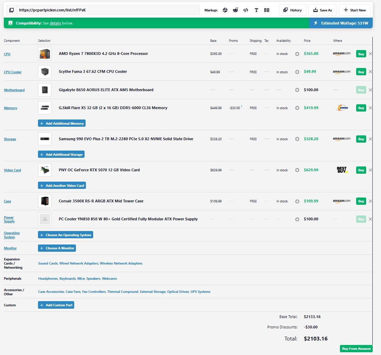The height and width of the screenshot is (355, 381).
Task: Click the Save As button
Action: click(x=322, y=10)
